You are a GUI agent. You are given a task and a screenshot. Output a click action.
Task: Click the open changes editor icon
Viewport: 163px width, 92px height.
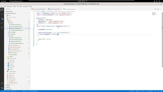pos(155,9)
